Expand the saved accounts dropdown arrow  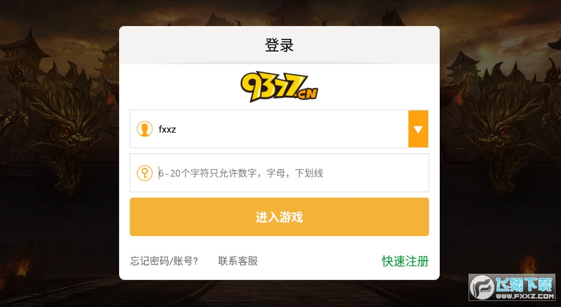click(x=418, y=129)
